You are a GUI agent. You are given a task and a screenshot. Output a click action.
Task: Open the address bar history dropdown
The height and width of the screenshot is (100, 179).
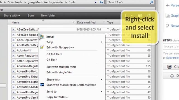point(96,2)
